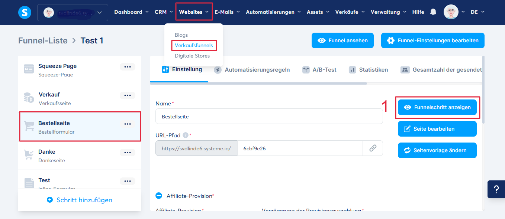
Task: Copy the URL with link icon
Action: pyautogui.click(x=373, y=148)
